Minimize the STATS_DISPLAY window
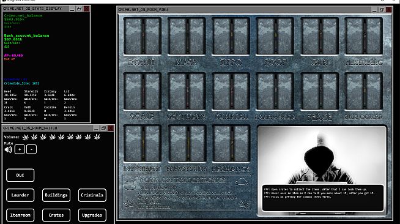The width and height of the screenshot is (400, 224). pos(72,9)
